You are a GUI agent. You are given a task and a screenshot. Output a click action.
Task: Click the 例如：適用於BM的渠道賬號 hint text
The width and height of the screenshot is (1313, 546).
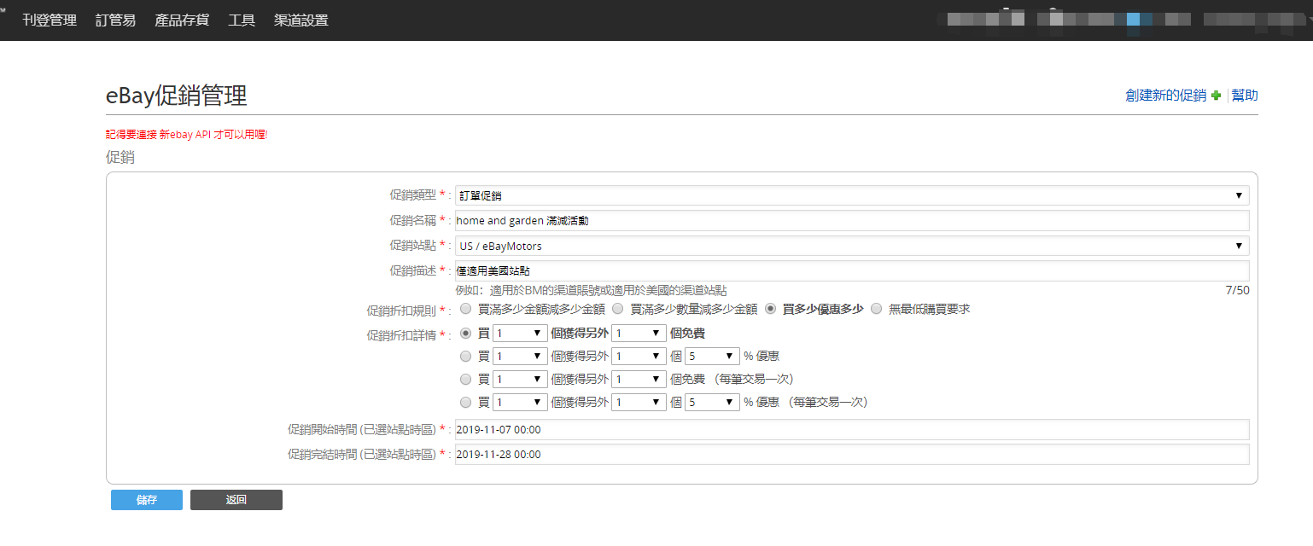[x=592, y=290]
